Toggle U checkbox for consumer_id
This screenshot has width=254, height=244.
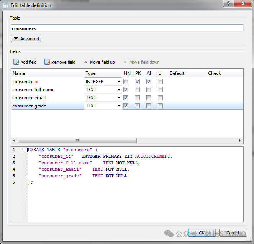point(161,82)
